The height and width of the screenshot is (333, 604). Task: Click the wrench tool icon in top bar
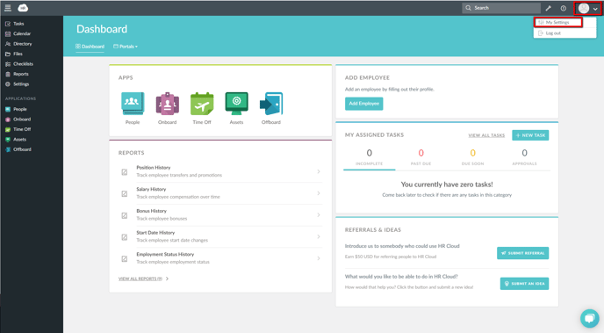coord(548,8)
